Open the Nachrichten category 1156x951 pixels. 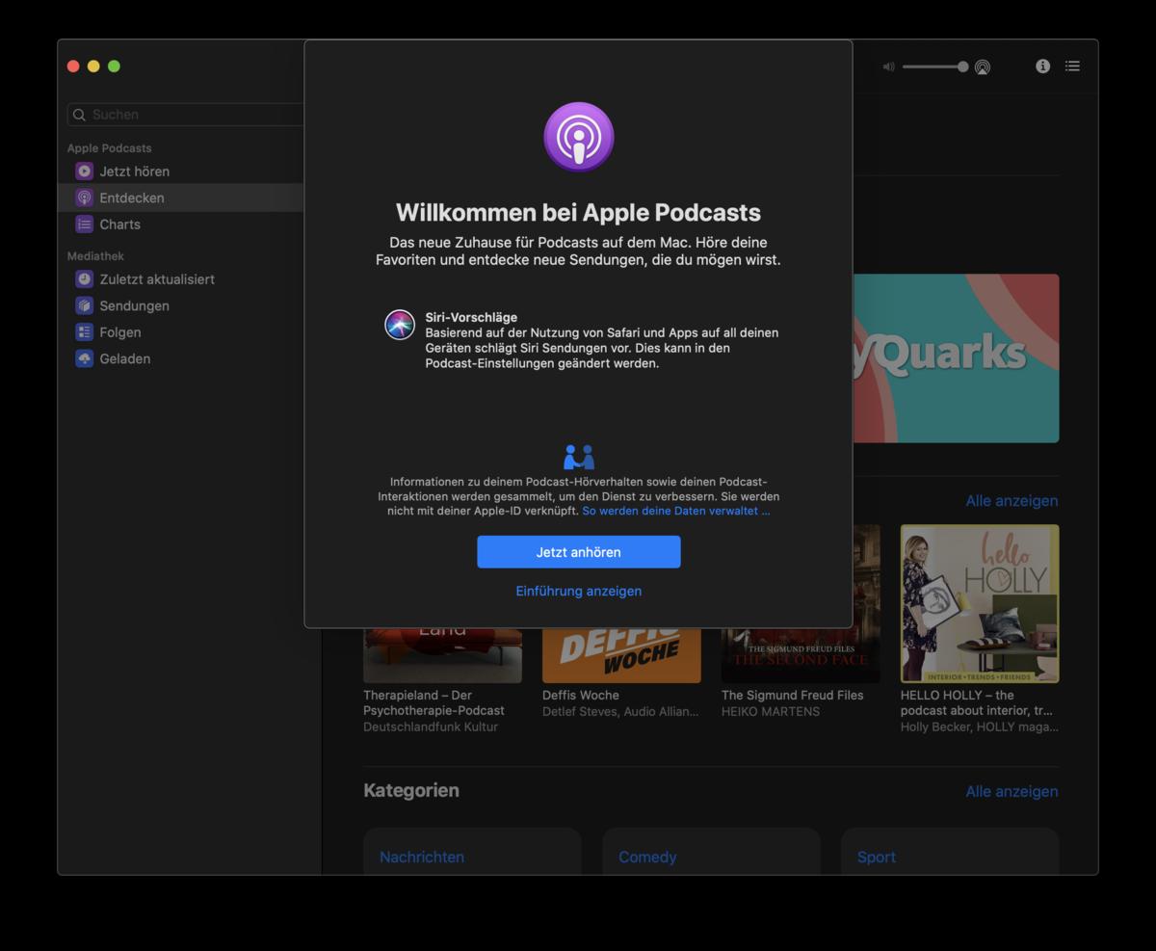472,851
